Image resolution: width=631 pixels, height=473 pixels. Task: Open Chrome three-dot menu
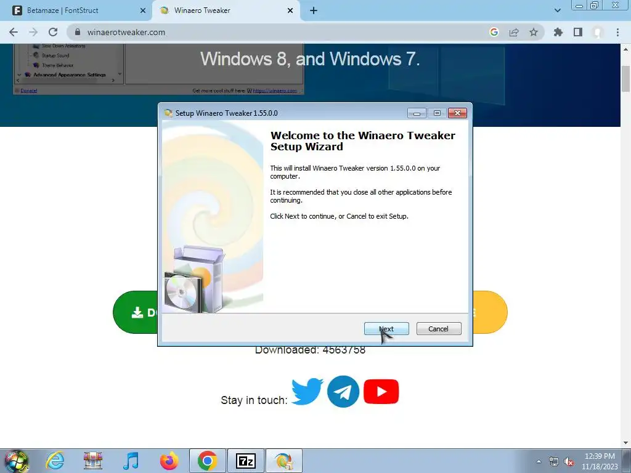[617, 32]
